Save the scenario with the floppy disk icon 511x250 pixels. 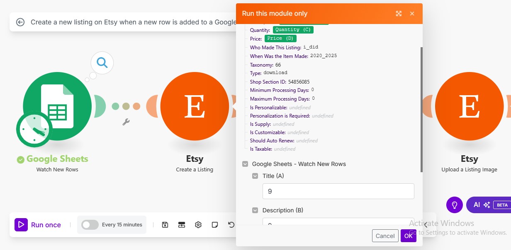click(165, 225)
